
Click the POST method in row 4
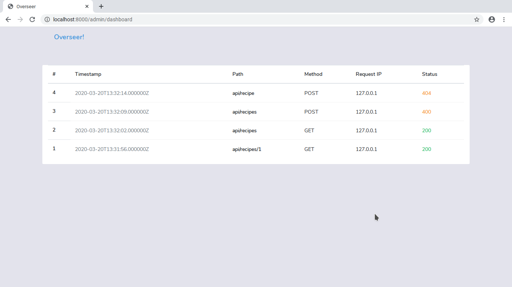(311, 93)
